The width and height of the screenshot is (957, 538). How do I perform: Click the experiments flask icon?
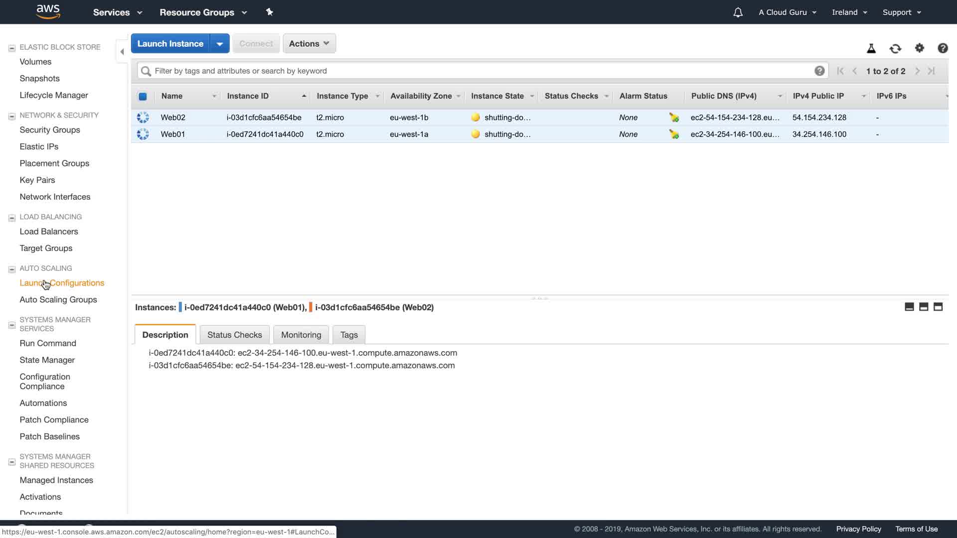click(x=871, y=48)
